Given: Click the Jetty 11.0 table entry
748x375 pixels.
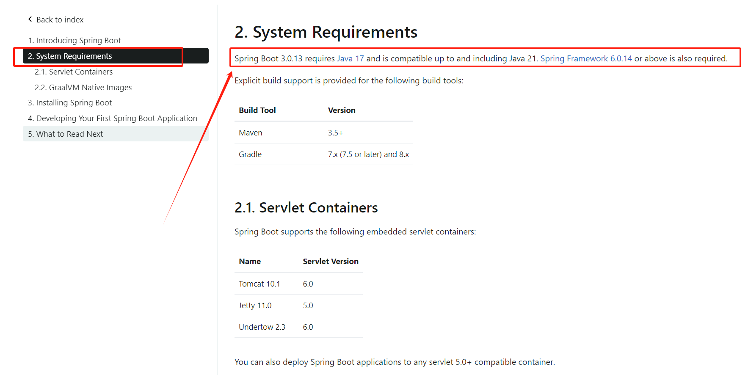Looking at the screenshot, I should coord(255,306).
